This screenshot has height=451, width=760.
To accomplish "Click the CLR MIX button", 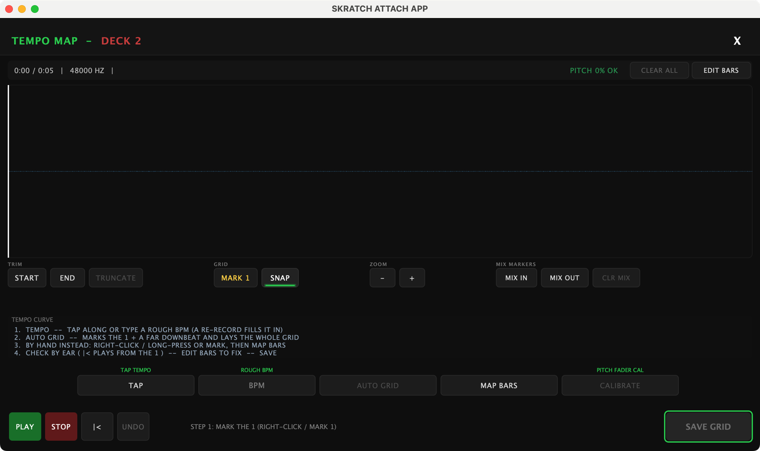I will (x=616, y=278).
